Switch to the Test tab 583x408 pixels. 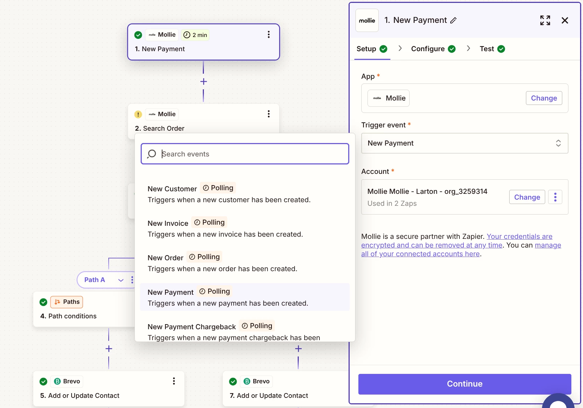tap(492, 49)
